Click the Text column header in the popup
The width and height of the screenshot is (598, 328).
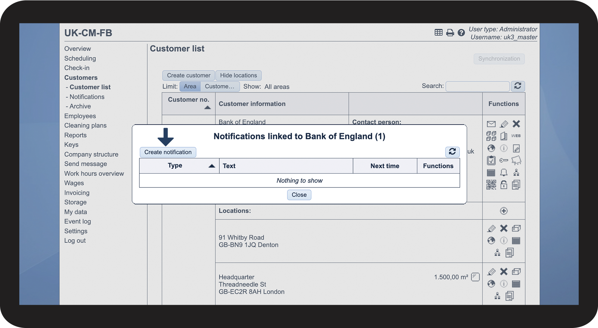point(286,166)
